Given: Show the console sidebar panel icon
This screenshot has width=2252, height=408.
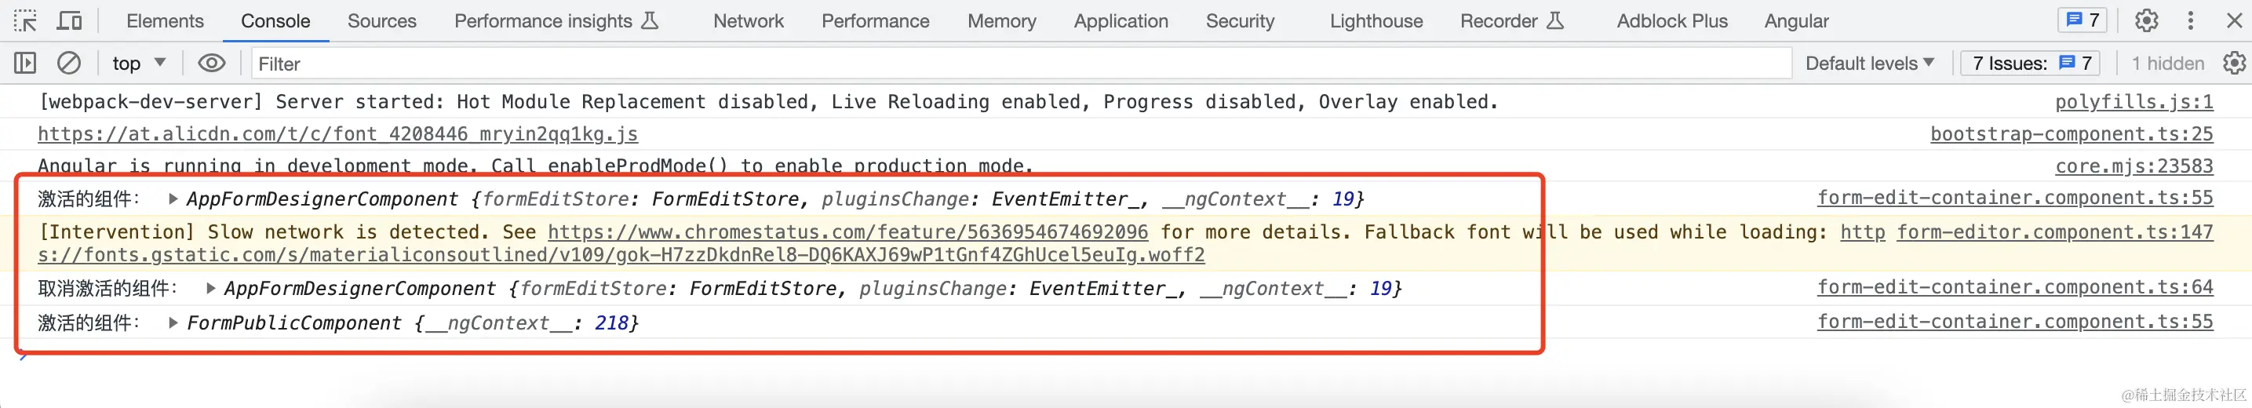Looking at the screenshot, I should (25, 63).
